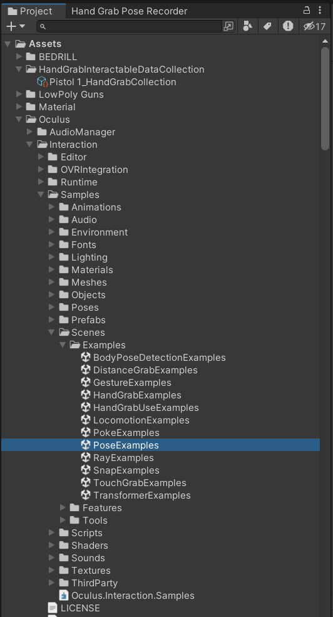This screenshot has width=333, height=617.
Task: Click the panel lock icon
Action: click(x=307, y=11)
